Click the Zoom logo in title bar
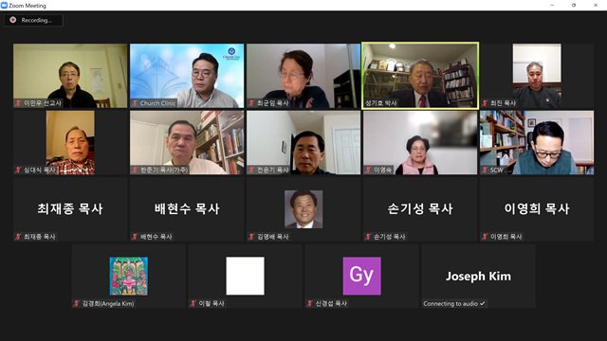607x341 pixels. point(4,6)
